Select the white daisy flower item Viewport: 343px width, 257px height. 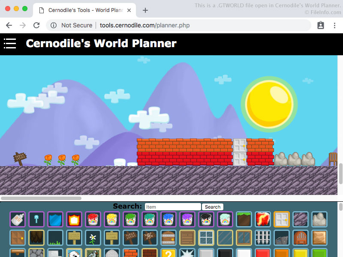(93, 238)
